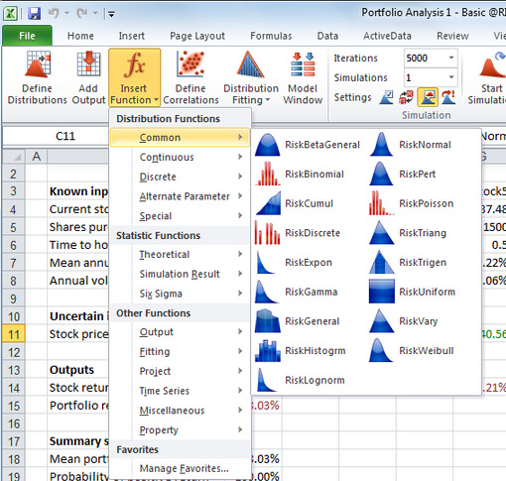Open the Project functions submenu
506x481 pixels.
click(180, 371)
